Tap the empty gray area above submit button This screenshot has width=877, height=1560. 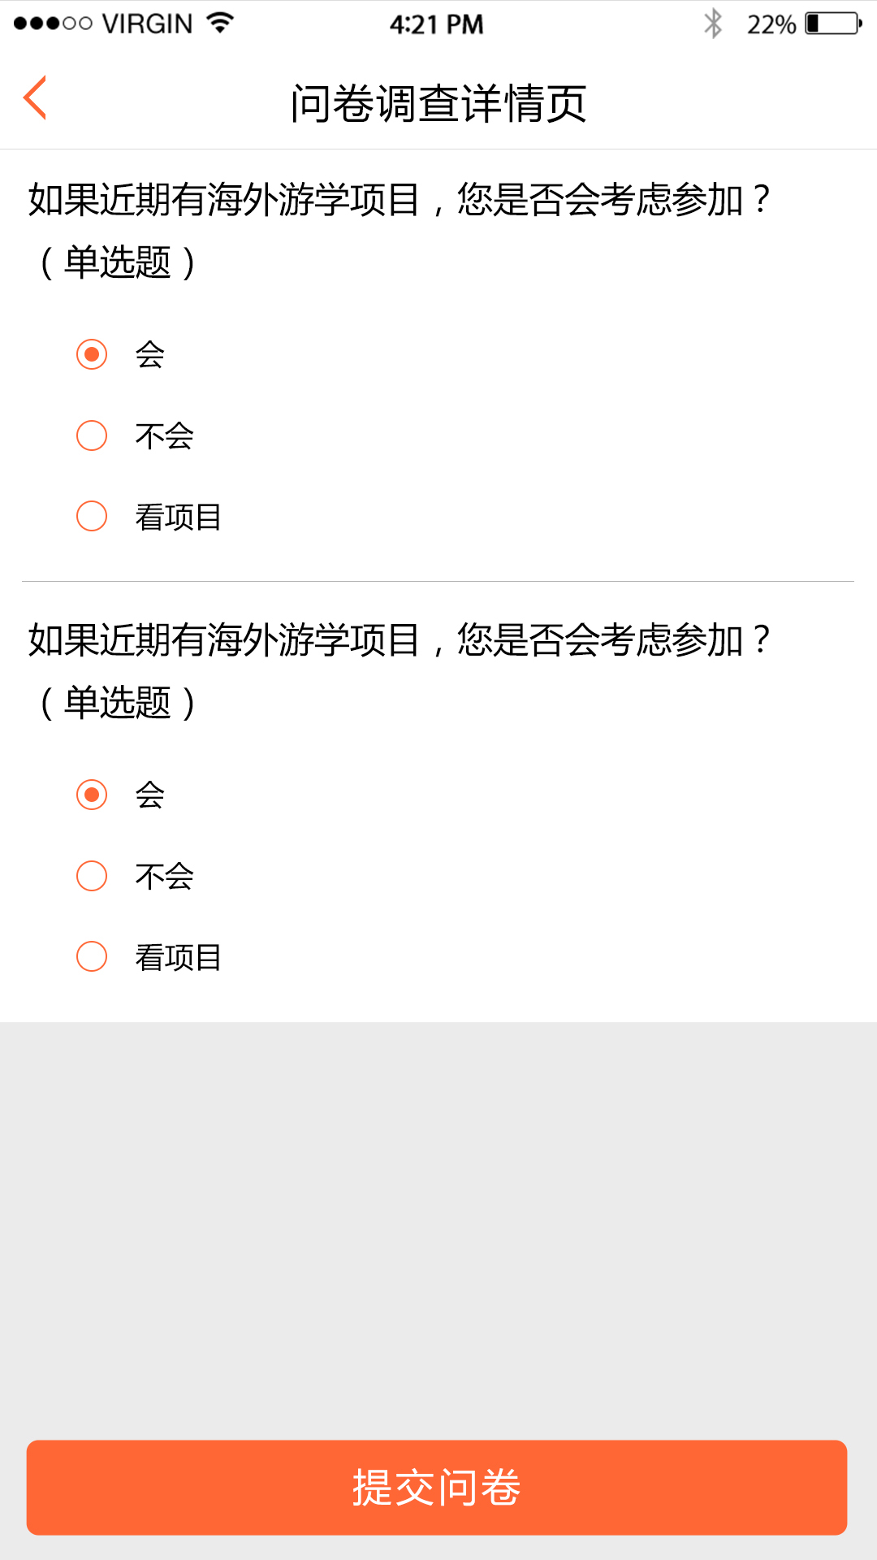tap(438, 1227)
